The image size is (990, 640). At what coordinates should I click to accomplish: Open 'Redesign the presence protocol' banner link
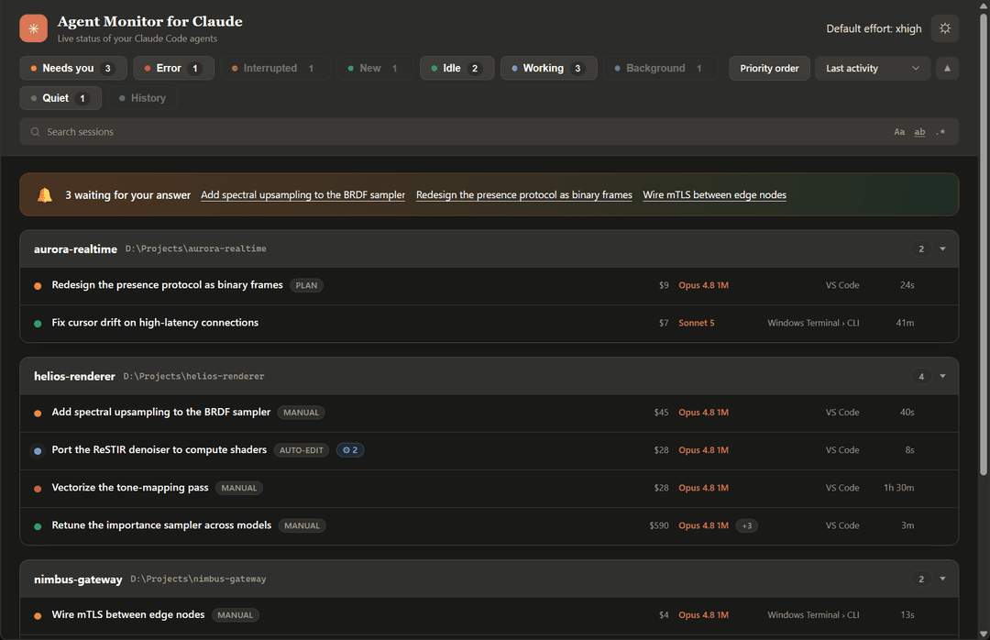point(524,195)
